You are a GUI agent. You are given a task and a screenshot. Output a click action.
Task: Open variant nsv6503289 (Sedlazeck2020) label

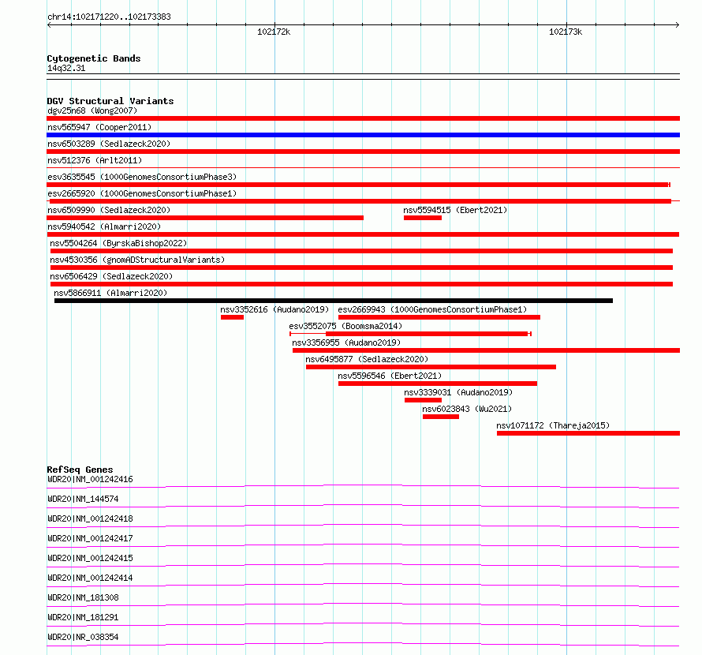(109, 144)
